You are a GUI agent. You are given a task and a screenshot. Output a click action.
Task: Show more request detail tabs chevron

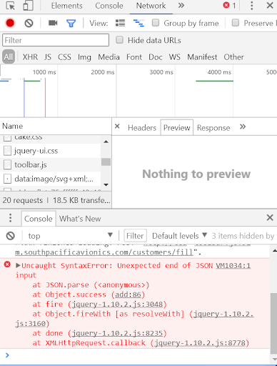(243, 127)
